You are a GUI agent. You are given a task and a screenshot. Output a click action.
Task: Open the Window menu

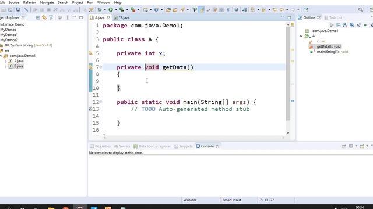[104, 2]
